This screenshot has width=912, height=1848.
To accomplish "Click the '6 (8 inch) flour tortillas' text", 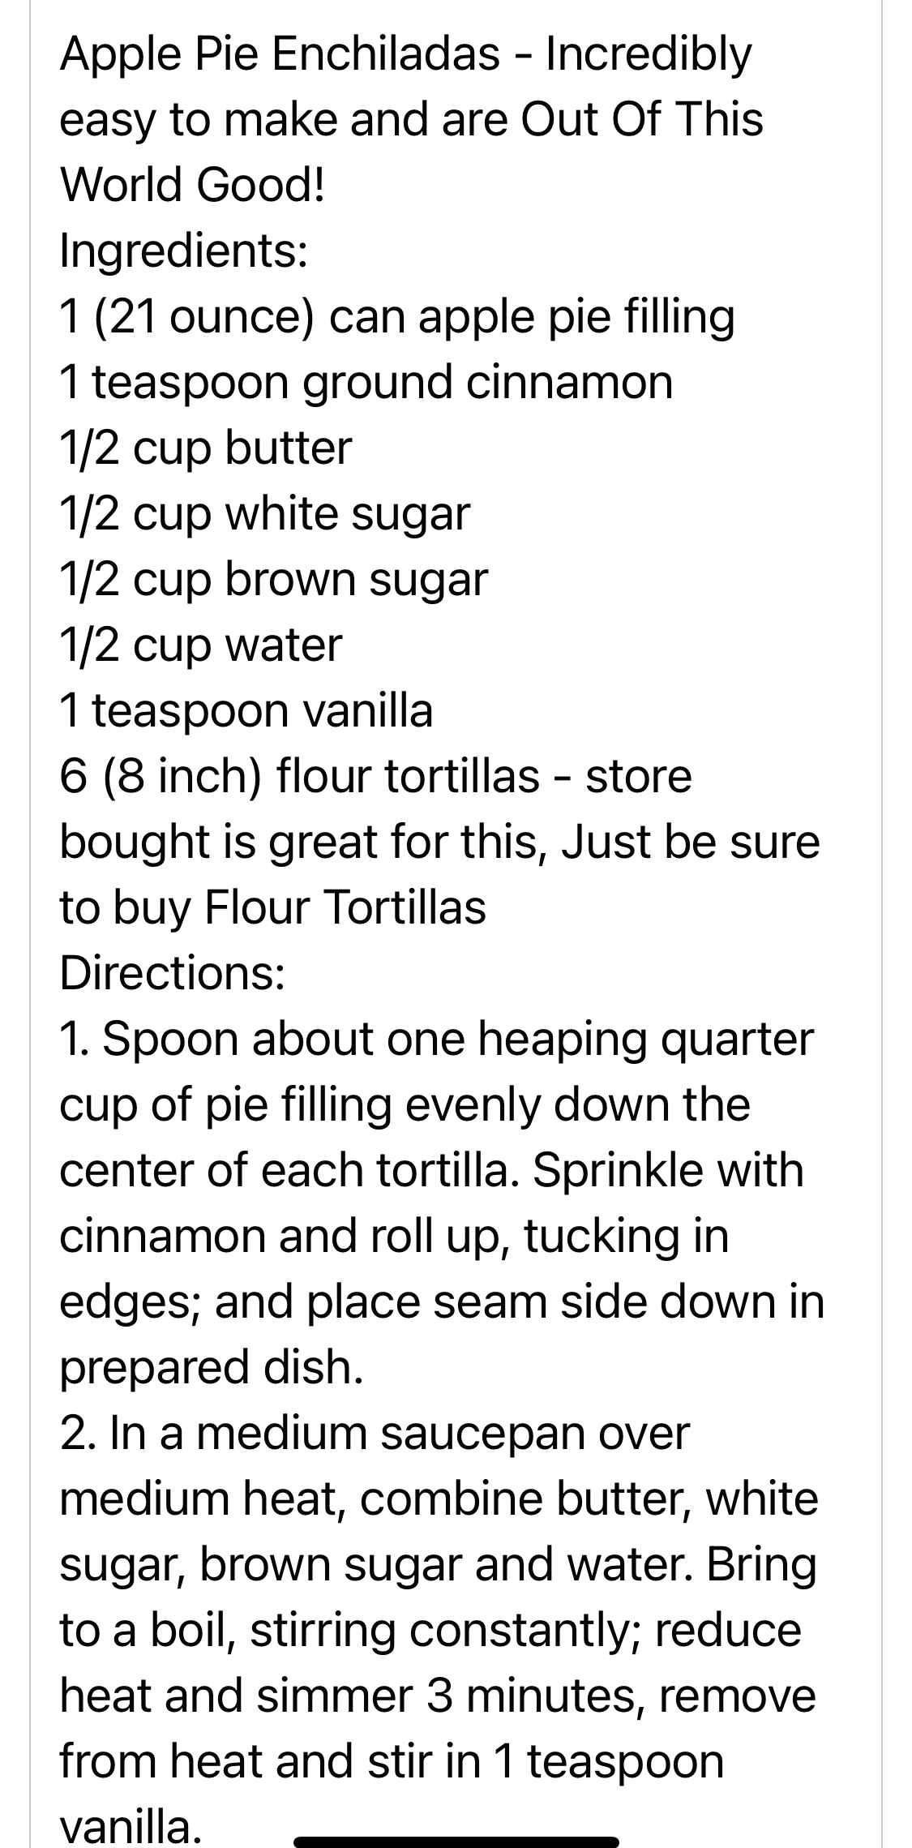I will click(x=300, y=776).
